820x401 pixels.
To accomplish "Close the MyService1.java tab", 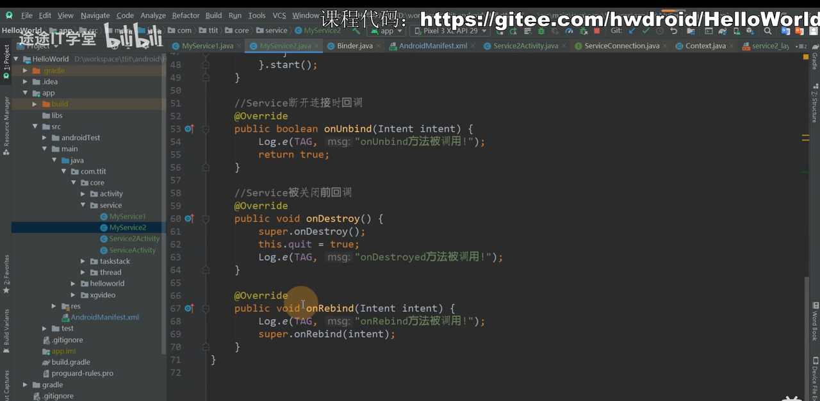I will [240, 46].
